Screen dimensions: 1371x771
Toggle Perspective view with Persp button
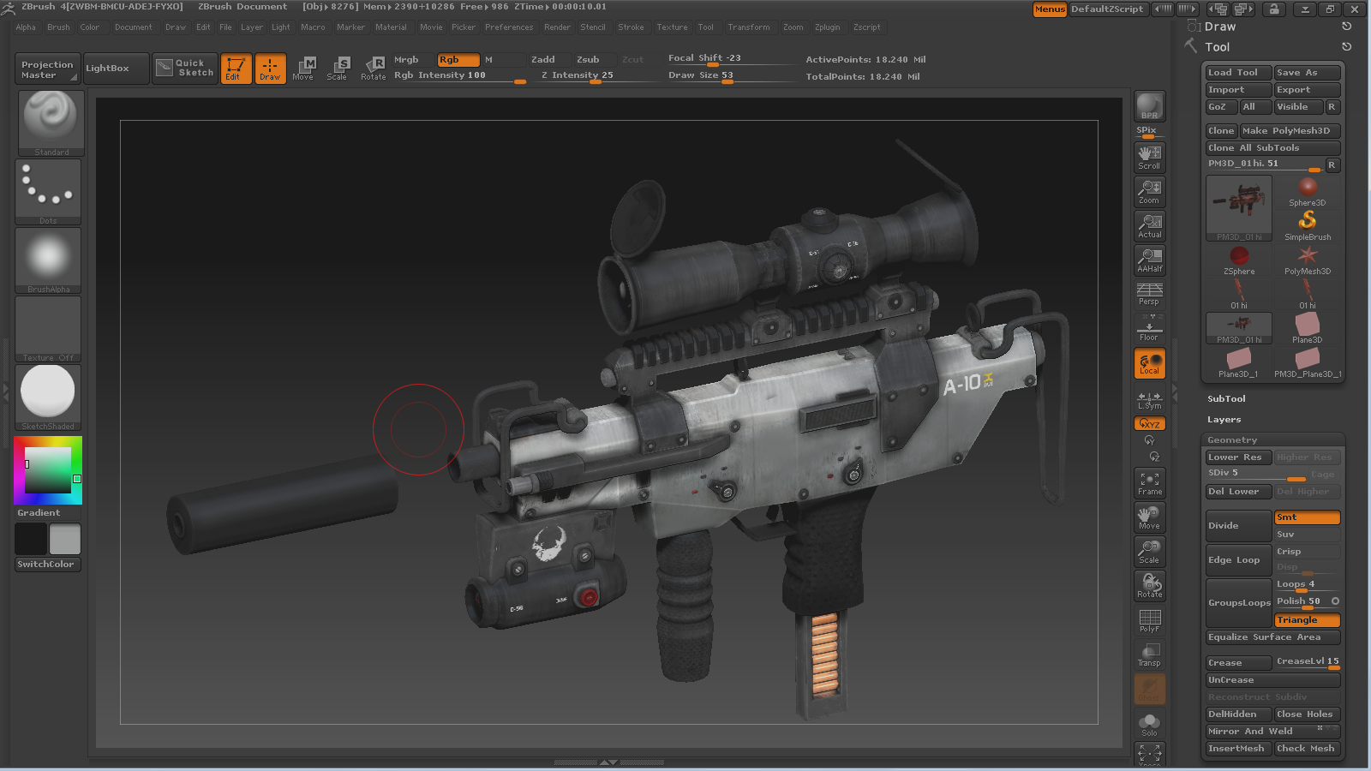click(x=1149, y=295)
